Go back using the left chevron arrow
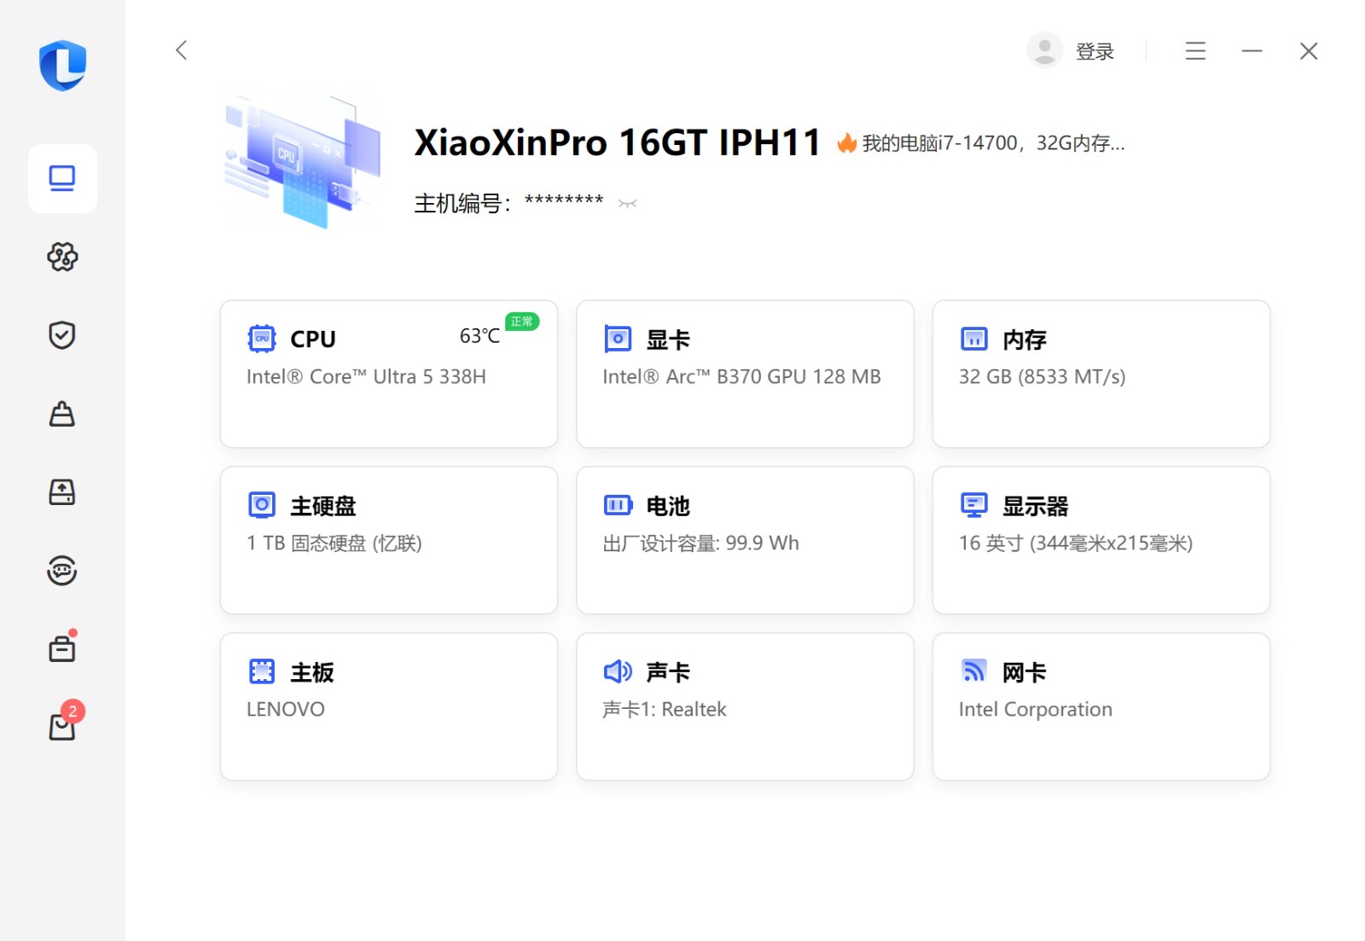The width and height of the screenshot is (1365, 941). [x=181, y=50]
